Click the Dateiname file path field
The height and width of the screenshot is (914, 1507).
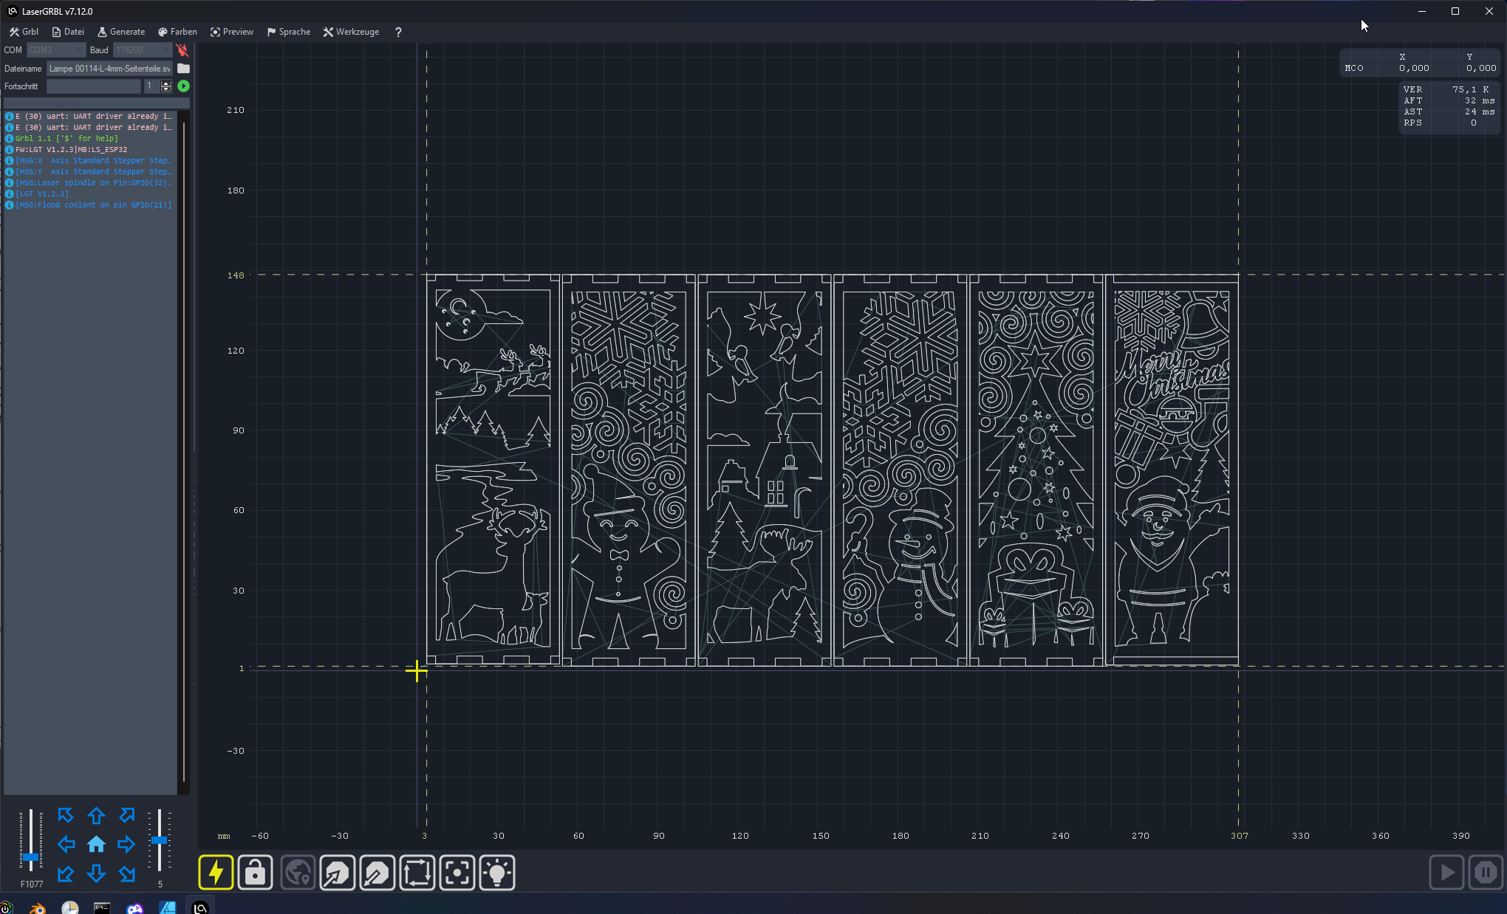(110, 69)
